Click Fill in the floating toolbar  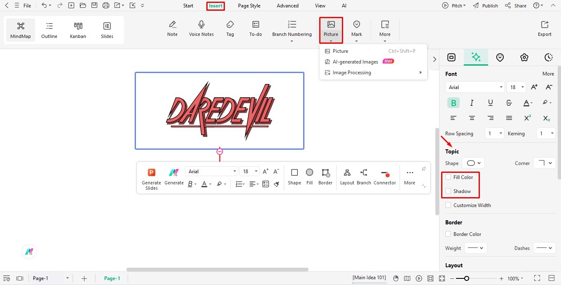coord(309,177)
